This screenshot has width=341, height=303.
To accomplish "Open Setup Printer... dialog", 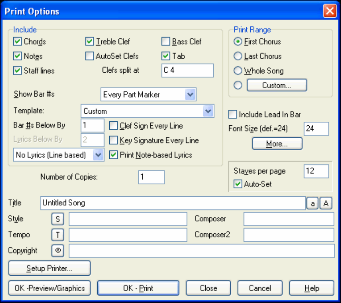I will click(49, 268).
